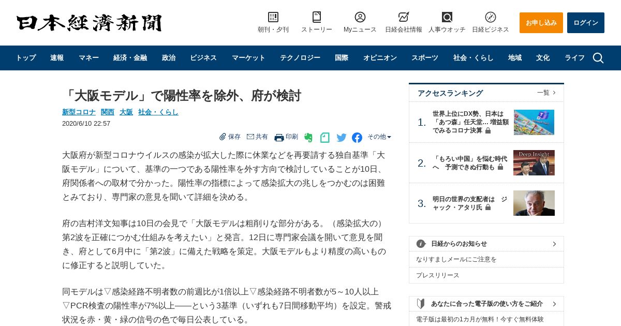Image resolution: width=621 pixels, height=326 pixels.
Task: Click the 電子版の使い方 book icon
Action: click(421, 304)
